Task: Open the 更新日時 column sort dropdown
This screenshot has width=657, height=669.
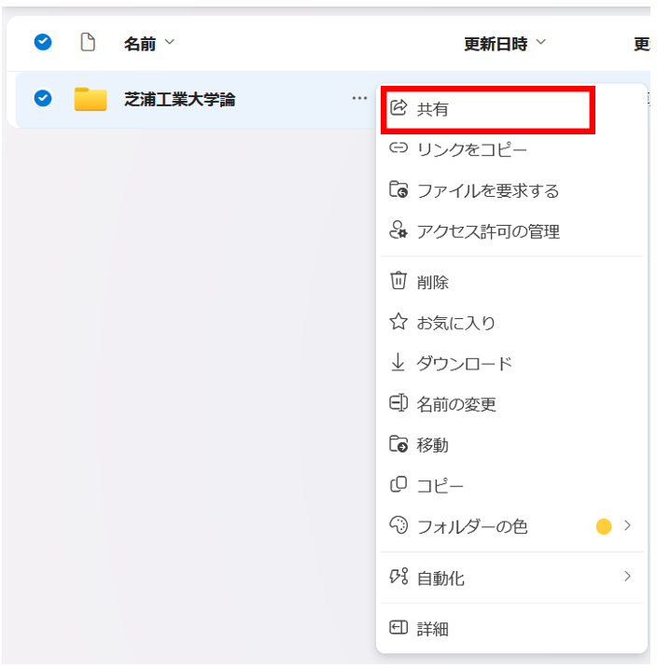Action: click(x=541, y=43)
